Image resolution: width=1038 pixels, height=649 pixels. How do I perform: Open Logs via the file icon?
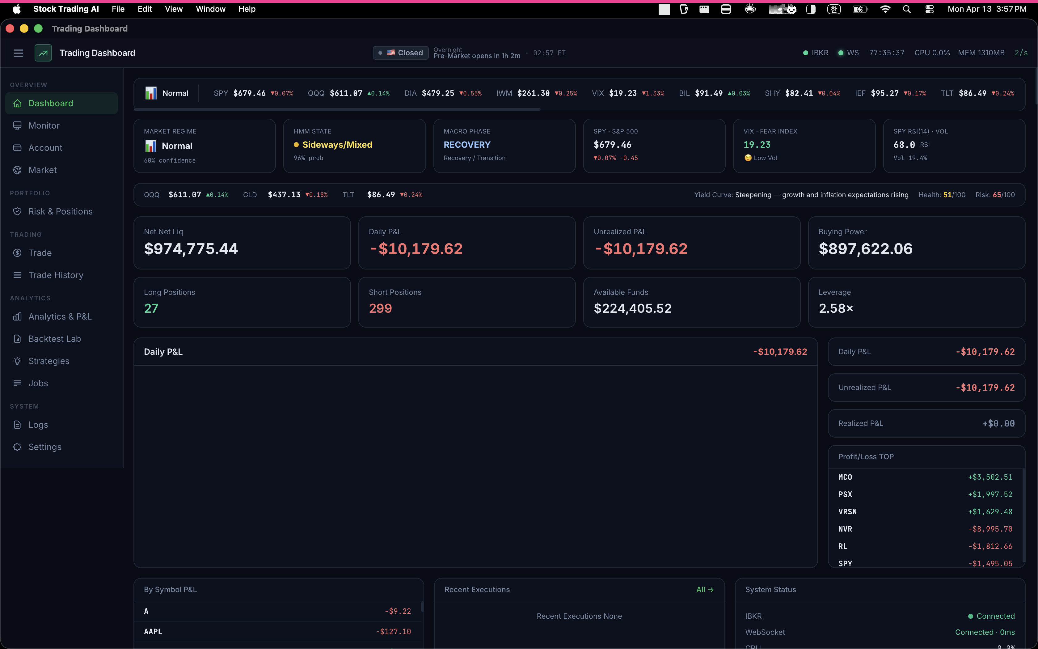point(18,424)
